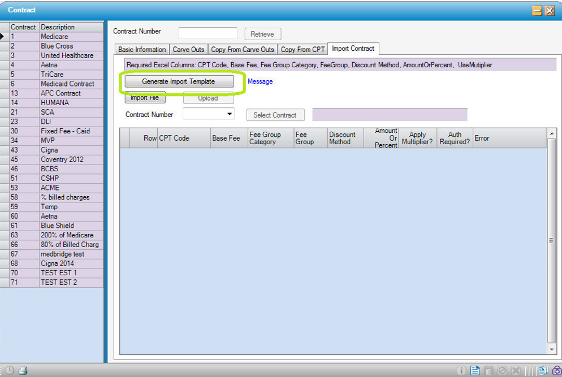The image size is (562, 377).
Task: Click the printer icon in status bar
Action: (23, 371)
